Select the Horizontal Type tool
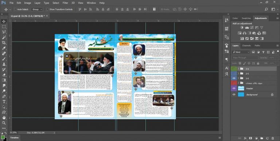Viewport: 280px width, 141px height. coord(4,102)
